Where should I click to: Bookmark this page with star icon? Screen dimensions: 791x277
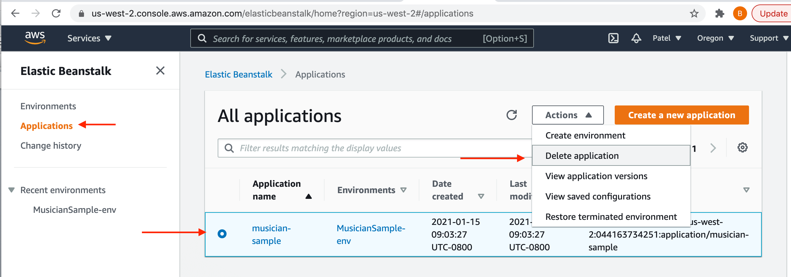click(x=694, y=14)
